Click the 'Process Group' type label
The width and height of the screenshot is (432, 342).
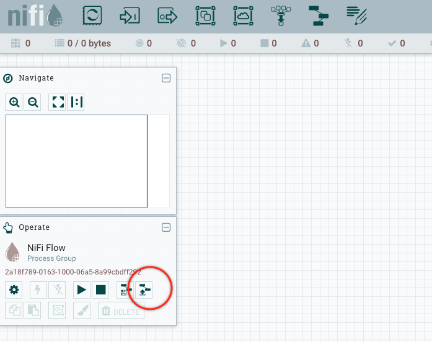click(51, 258)
